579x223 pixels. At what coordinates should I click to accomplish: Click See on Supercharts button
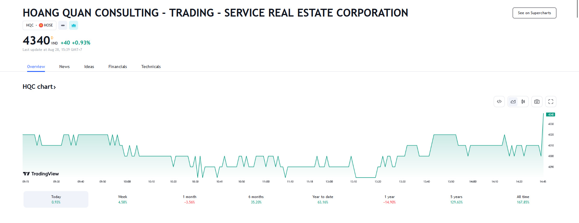(x=534, y=13)
